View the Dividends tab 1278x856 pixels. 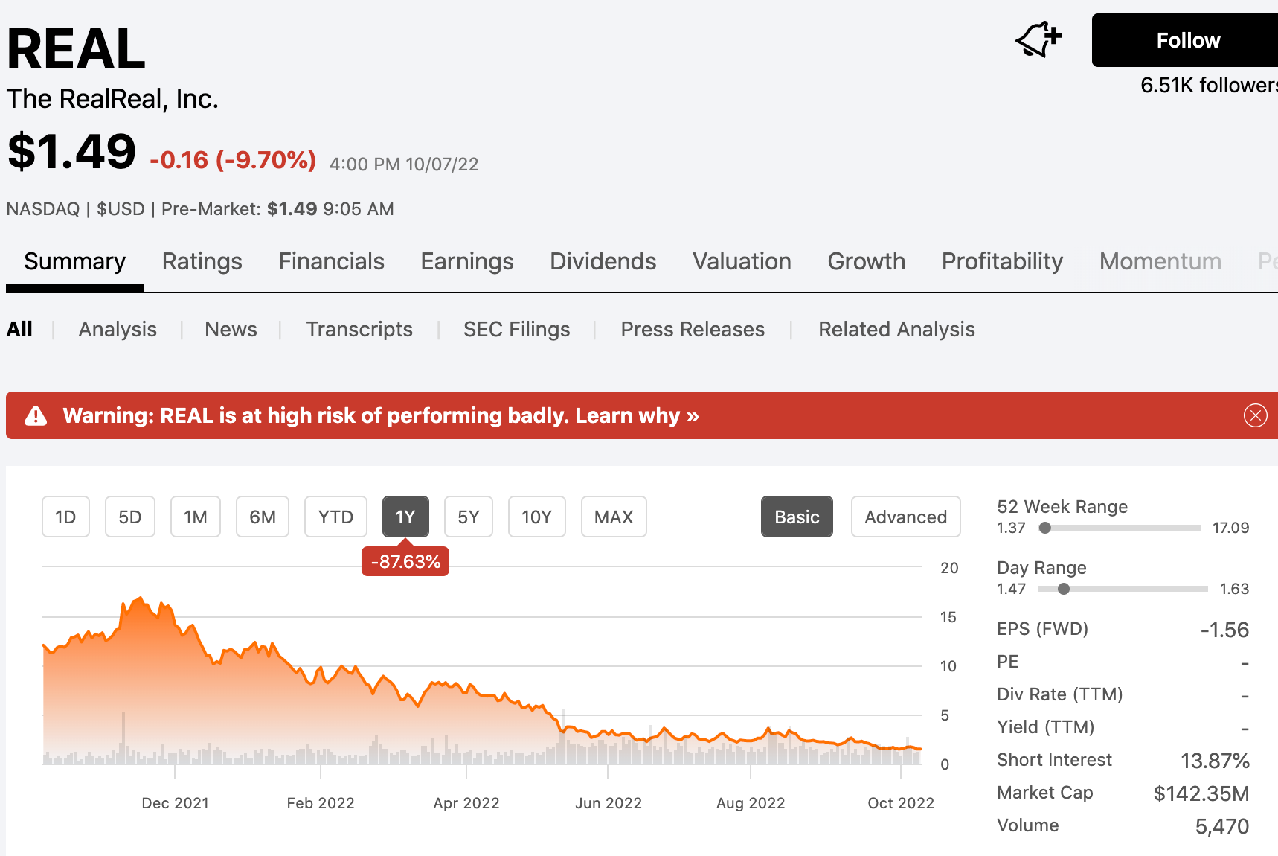pos(603,261)
